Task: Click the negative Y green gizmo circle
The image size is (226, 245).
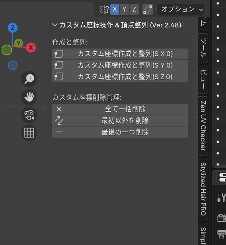Action: tap(7, 50)
